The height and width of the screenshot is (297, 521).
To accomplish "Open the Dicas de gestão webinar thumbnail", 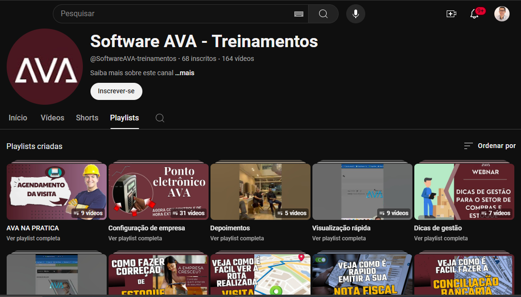I will (464, 191).
